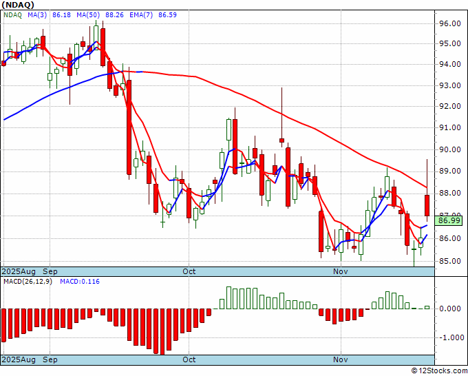Screen dimensions: 468x376
Task: Click the 90.00 price axis label
Action: (x=450, y=149)
